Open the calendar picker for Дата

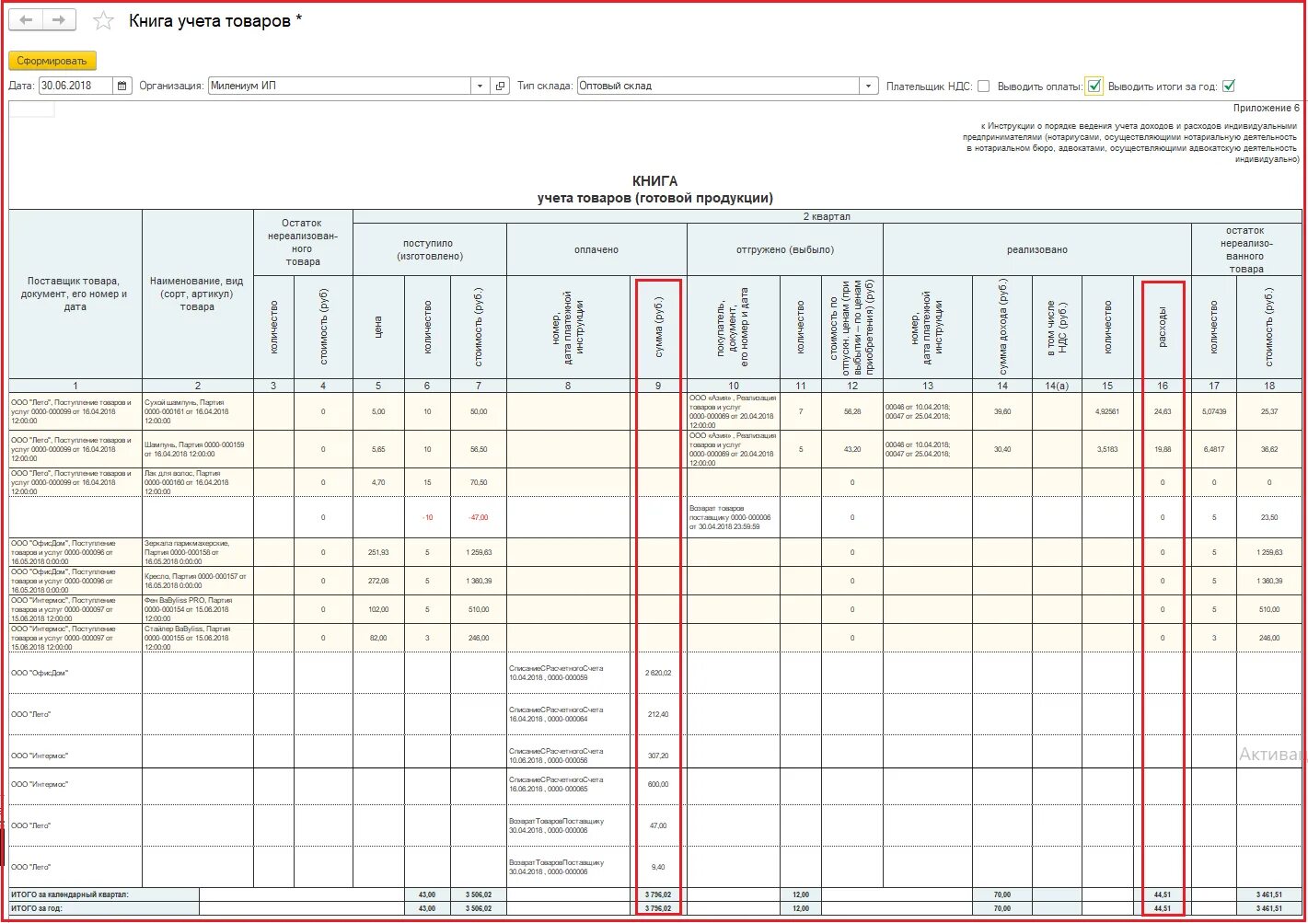coord(123,86)
